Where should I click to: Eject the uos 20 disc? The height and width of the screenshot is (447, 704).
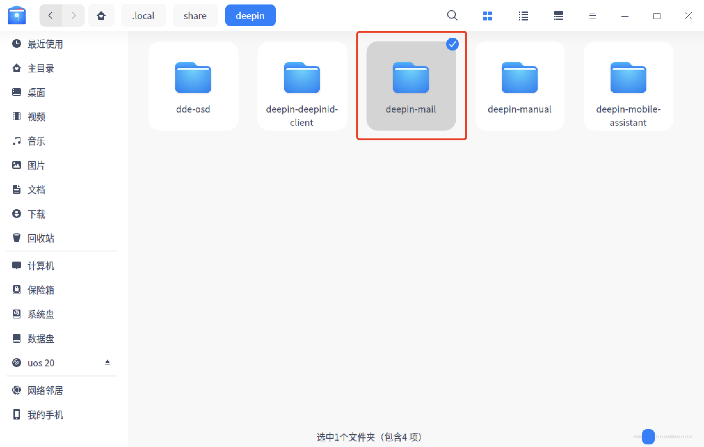click(108, 363)
